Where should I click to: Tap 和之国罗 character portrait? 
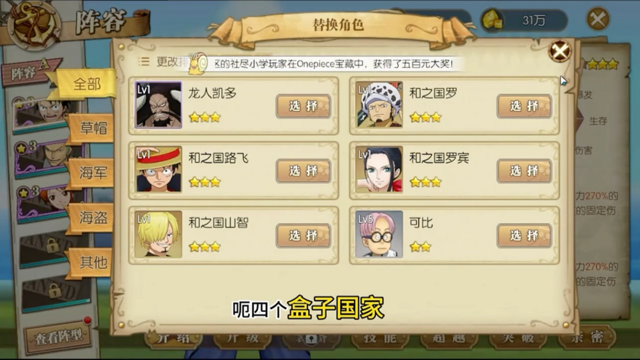pyautogui.click(x=379, y=105)
